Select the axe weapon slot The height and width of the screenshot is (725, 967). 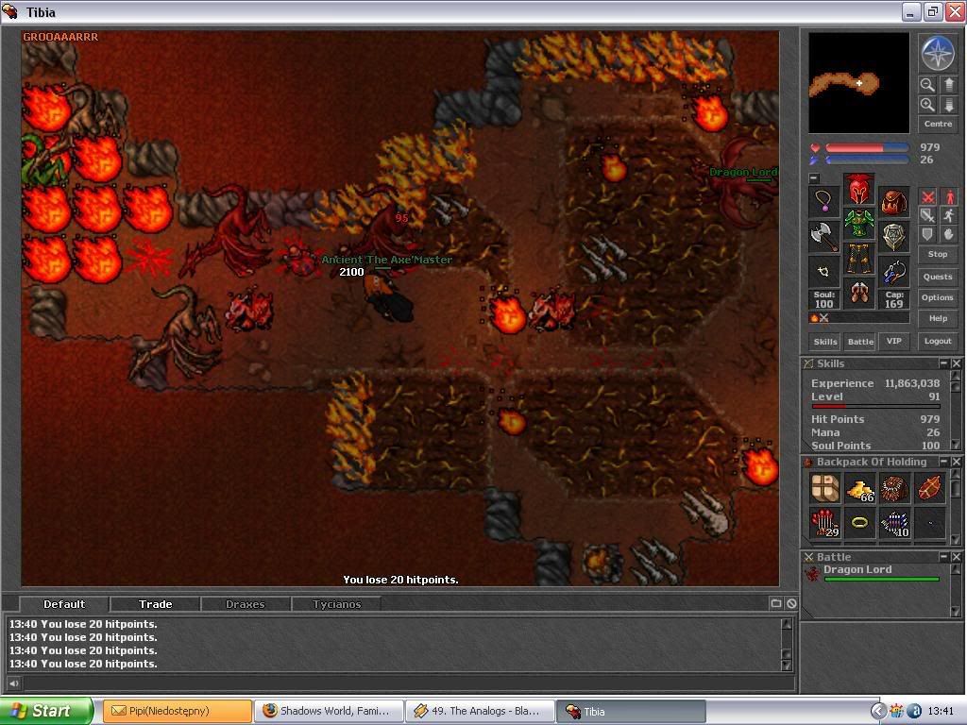[823, 236]
